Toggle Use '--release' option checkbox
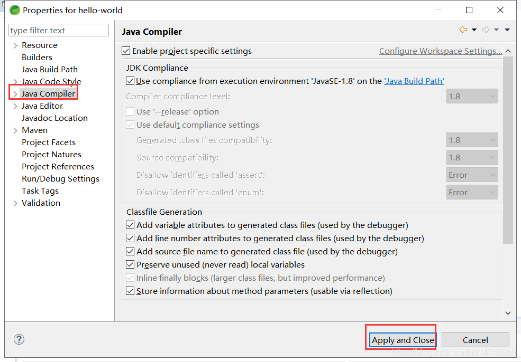 coord(130,111)
